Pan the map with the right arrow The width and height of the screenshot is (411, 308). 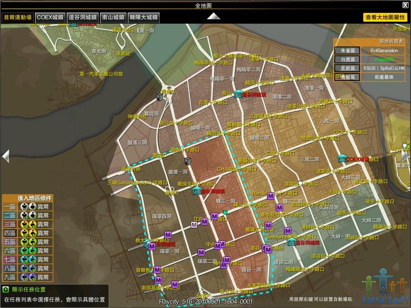click(x=405, y=156)
